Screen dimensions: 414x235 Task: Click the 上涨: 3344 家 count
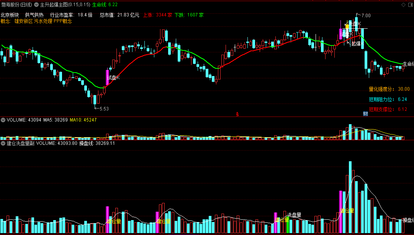tap(157, 15)
